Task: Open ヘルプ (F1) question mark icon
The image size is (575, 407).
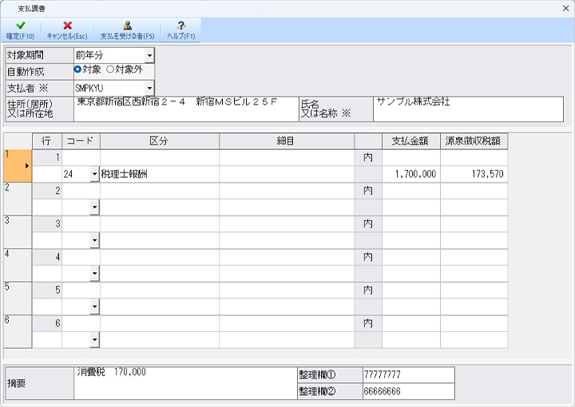Action: 180,26
